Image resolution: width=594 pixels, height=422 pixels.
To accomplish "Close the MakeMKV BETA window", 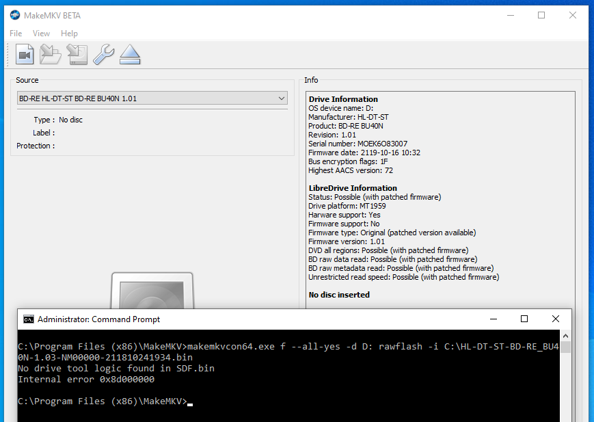I will pos(573,15).
